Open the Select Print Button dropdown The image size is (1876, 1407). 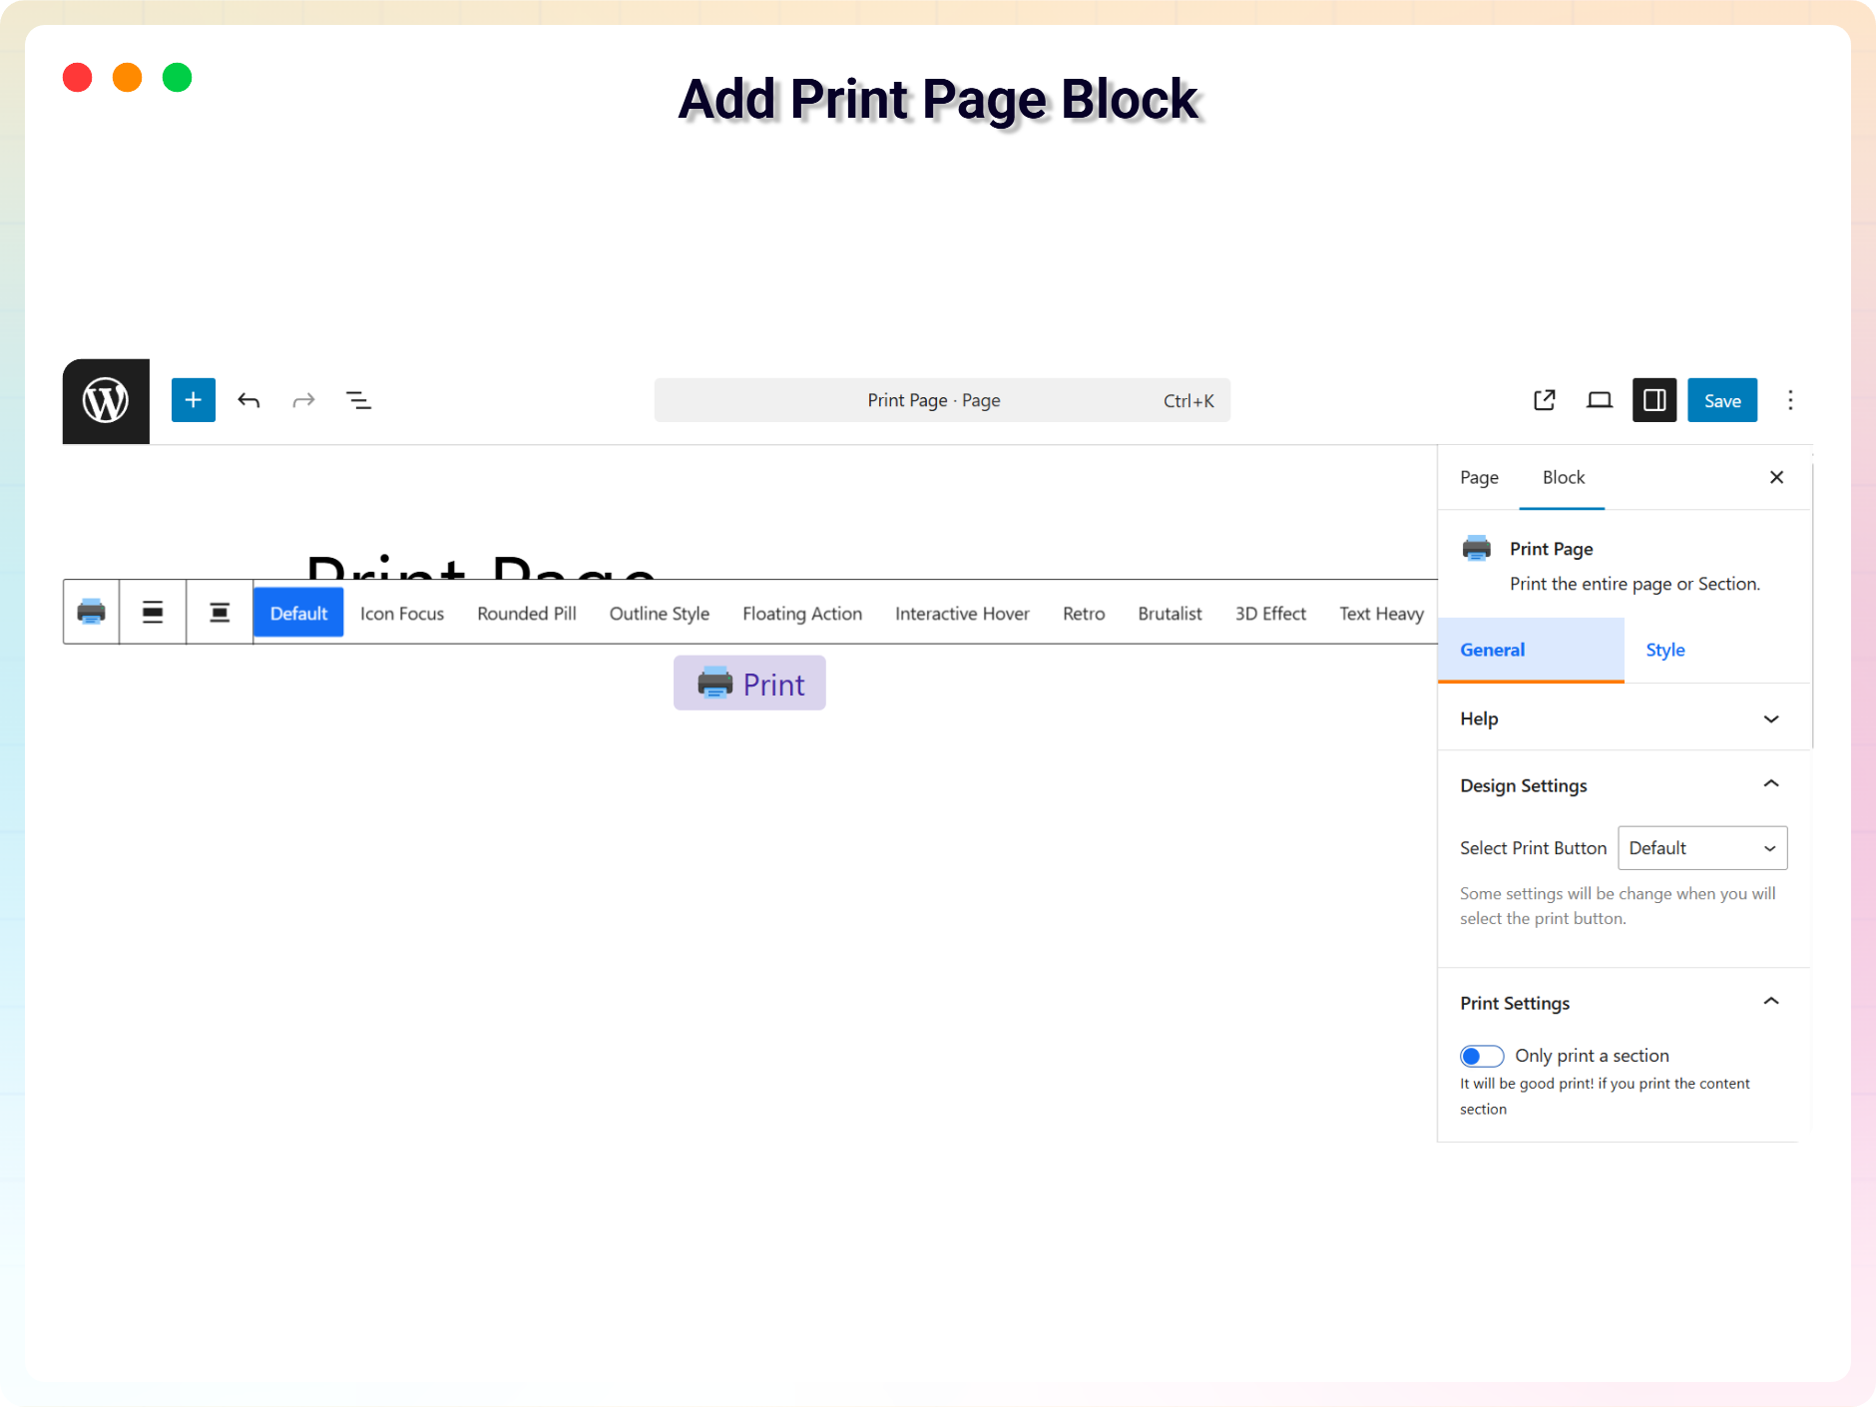click(1701, 848)
